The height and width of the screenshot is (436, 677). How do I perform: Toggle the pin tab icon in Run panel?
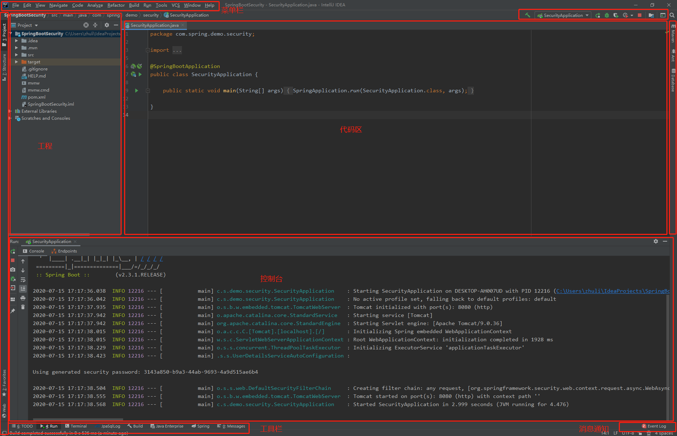tap(13, 311)
